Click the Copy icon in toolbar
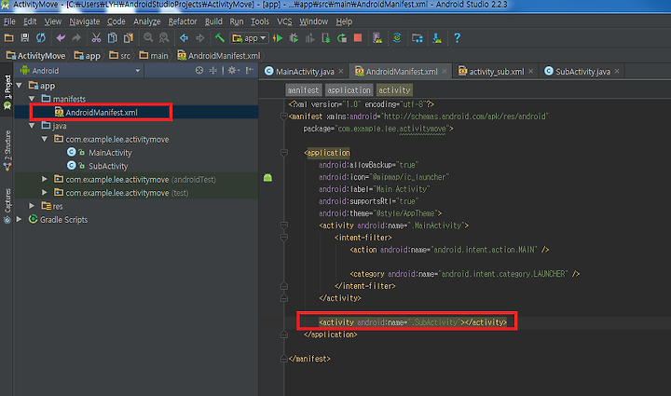Screen dimensions: 671x396 [x=112, y=38]
